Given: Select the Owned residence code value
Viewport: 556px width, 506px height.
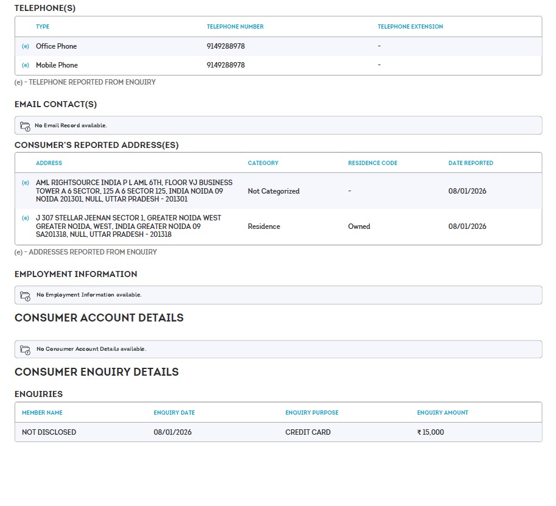Looking at the screenshot, I should pos(359,227).
